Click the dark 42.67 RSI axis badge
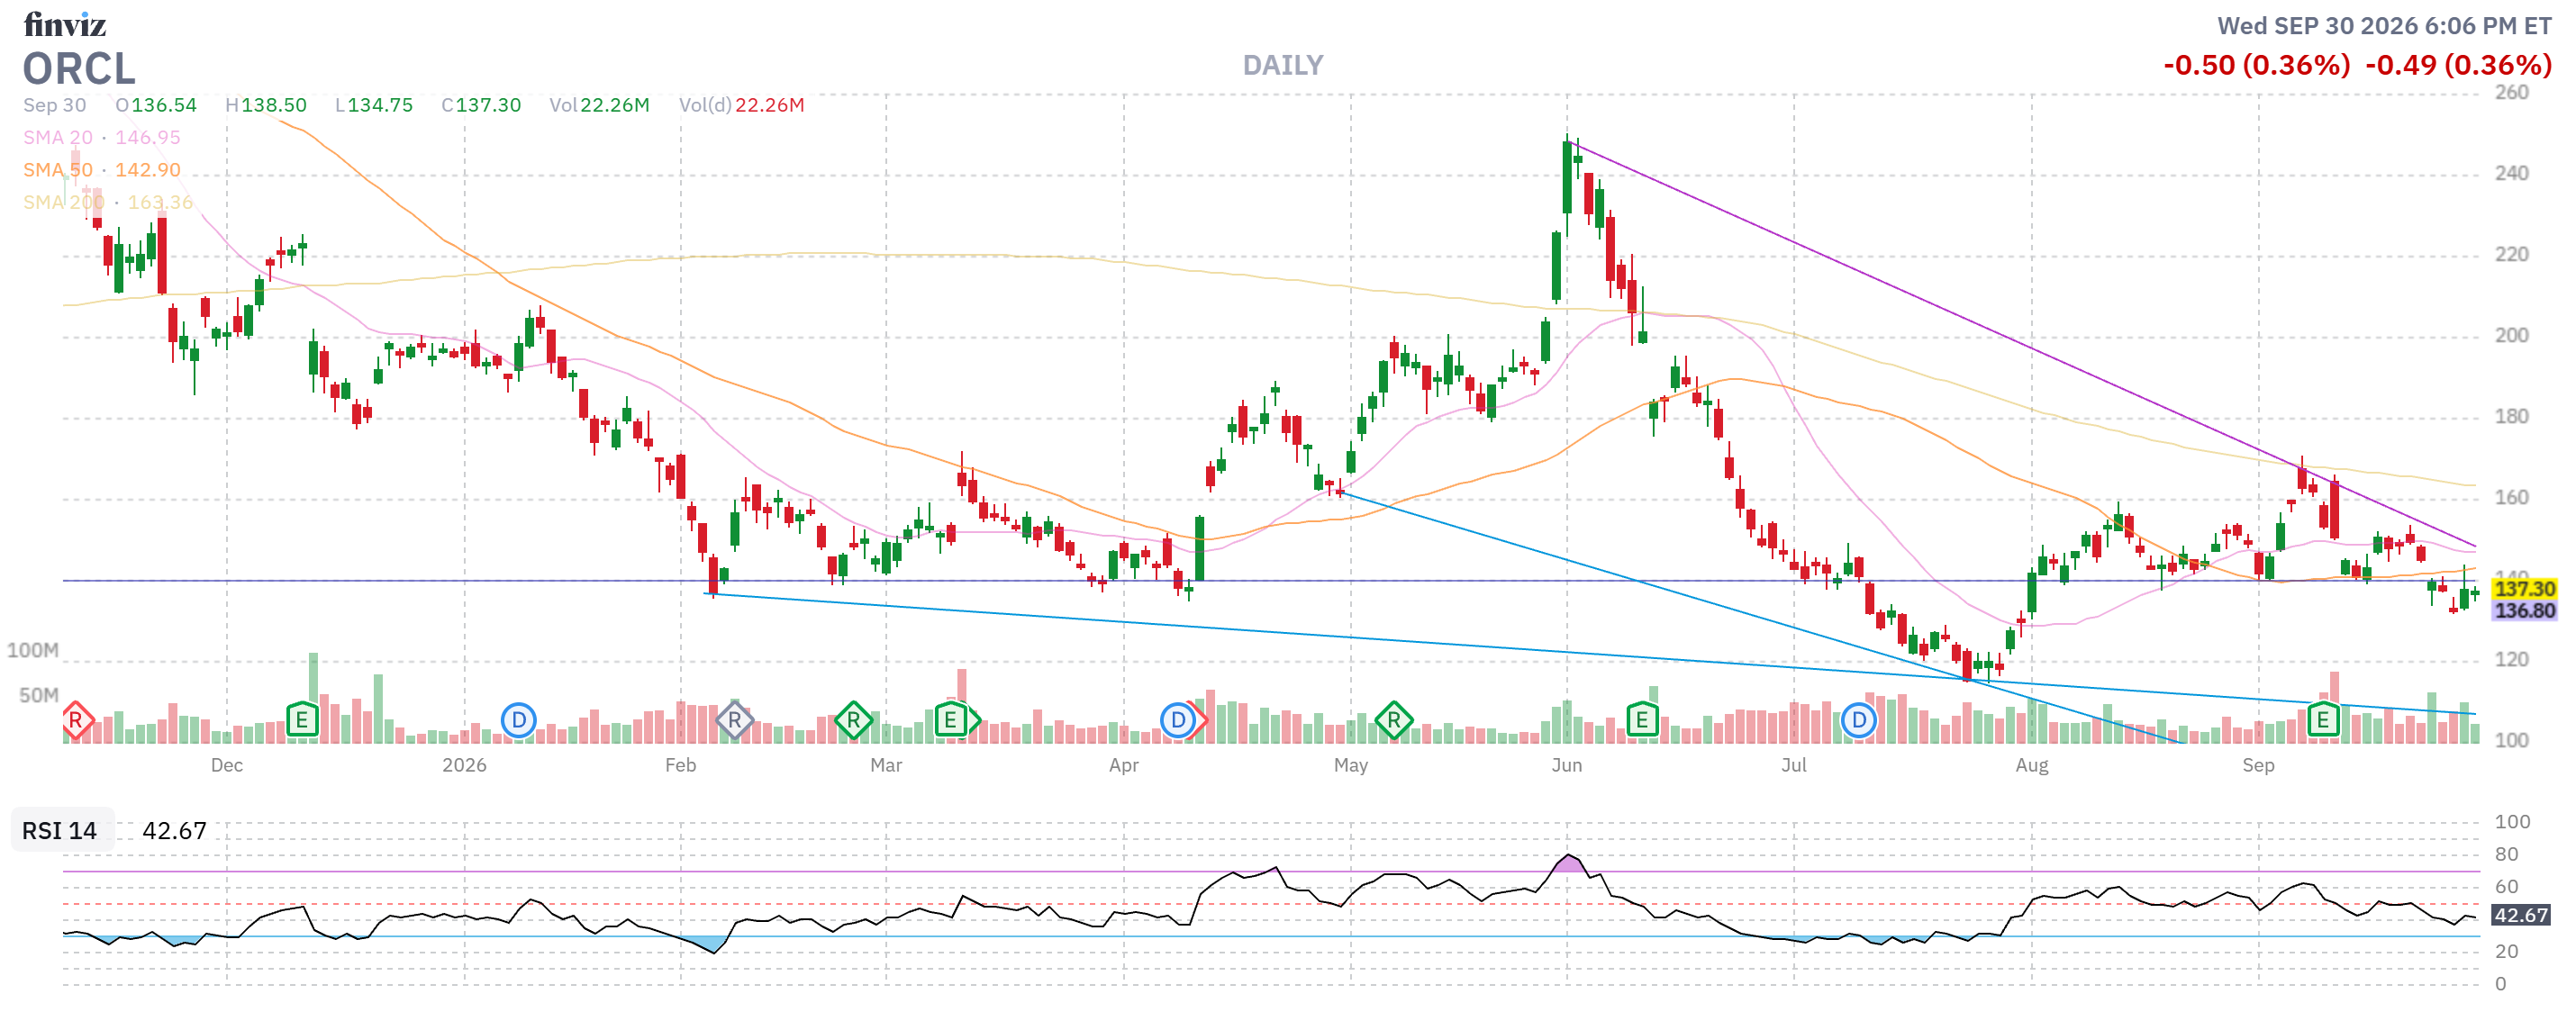This screenshot has width=2576, height=1012. [2520, 915]
